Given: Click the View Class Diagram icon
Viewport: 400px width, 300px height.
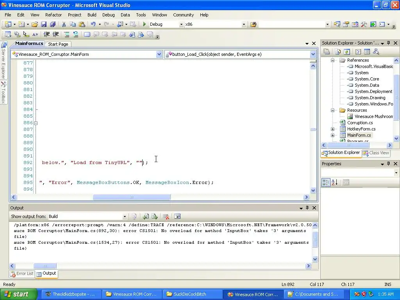Looking at the screenshot, I should coord(376,52).
